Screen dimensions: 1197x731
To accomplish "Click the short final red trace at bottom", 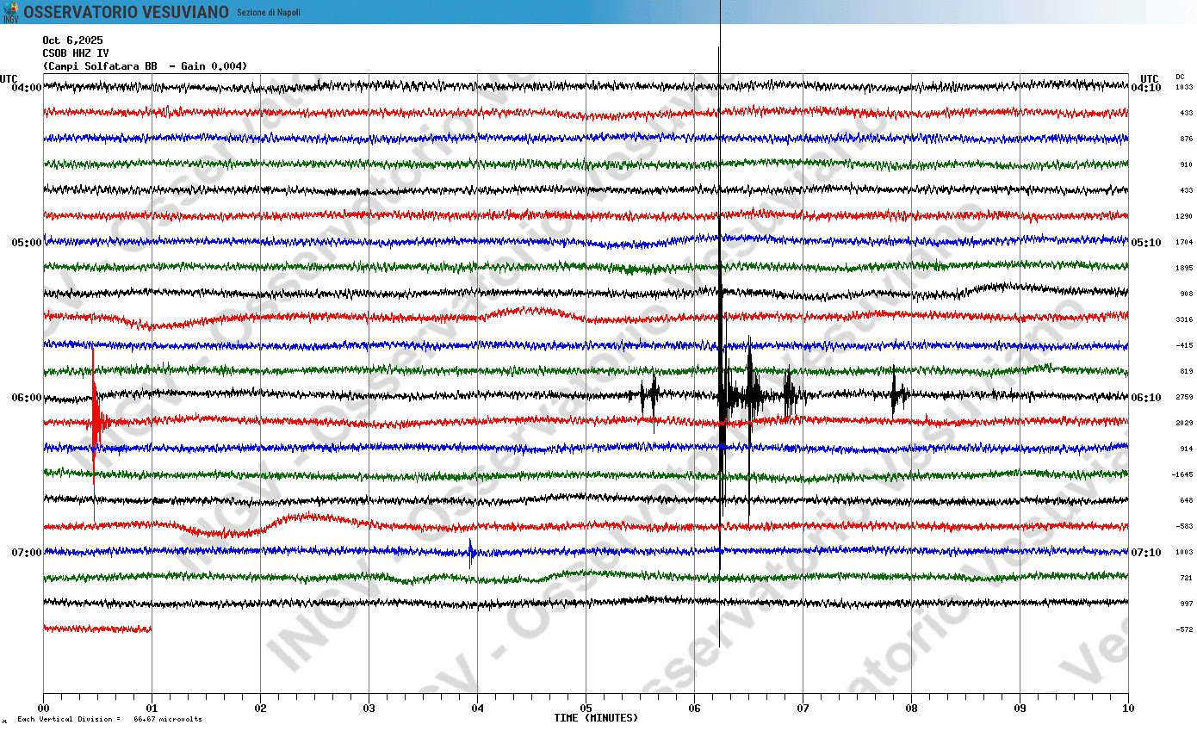I will coord(97,629).
